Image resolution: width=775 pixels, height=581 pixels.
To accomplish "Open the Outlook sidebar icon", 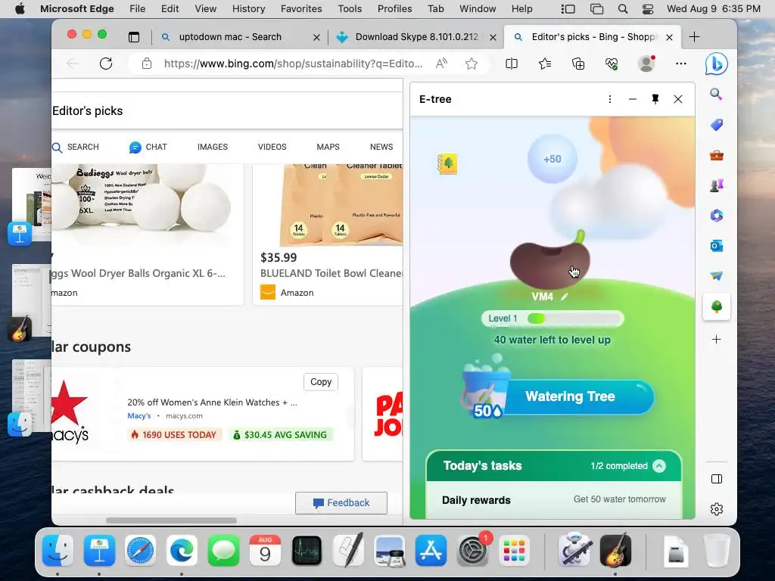I will tap(716, 246).
